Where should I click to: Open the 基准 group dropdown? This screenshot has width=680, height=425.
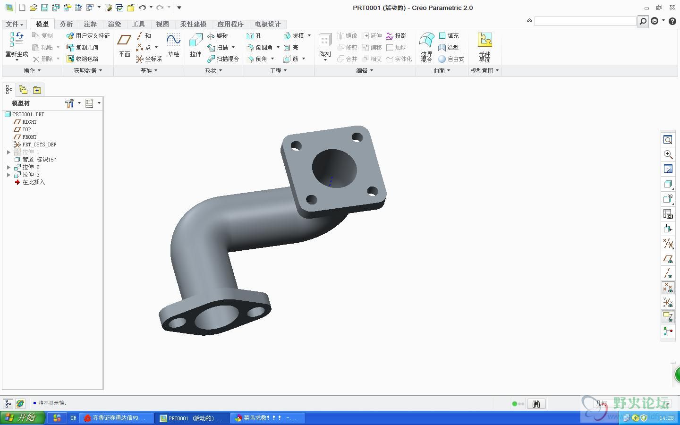pyautogui.click(x=149, y=70)
